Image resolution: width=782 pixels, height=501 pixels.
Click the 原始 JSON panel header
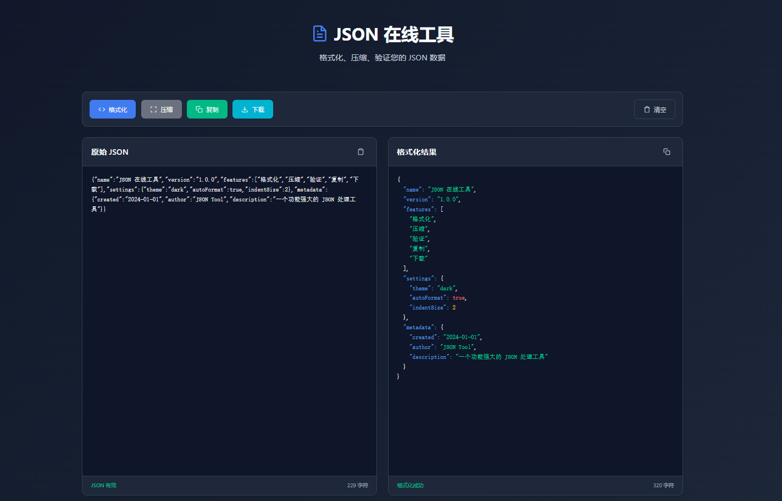click(109, 152)
